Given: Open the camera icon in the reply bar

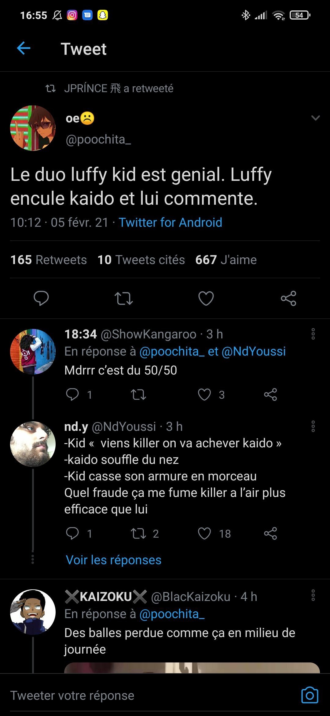Looking at the screenshot, I should pyautogui.click(x=310, y=695).
